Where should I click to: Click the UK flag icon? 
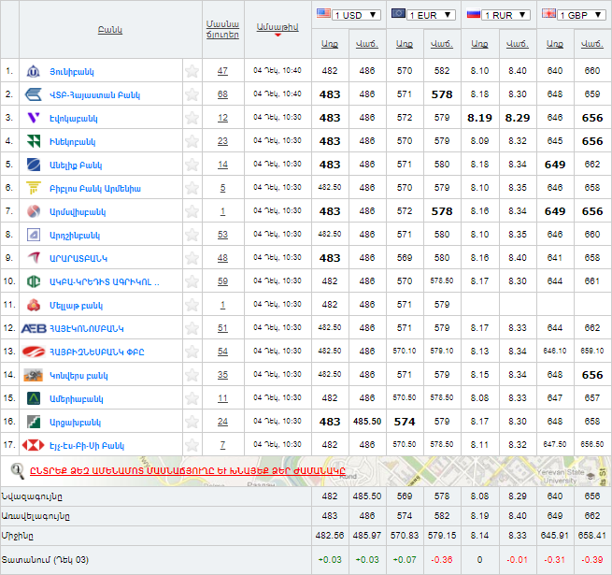[x=548, y=13]
